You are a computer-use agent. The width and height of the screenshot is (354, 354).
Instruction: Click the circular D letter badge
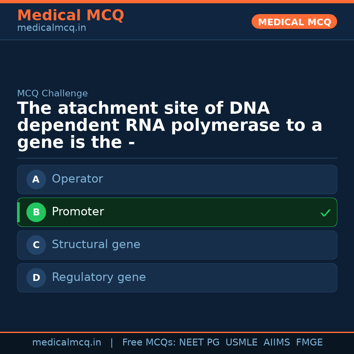(x=36, y=278)
